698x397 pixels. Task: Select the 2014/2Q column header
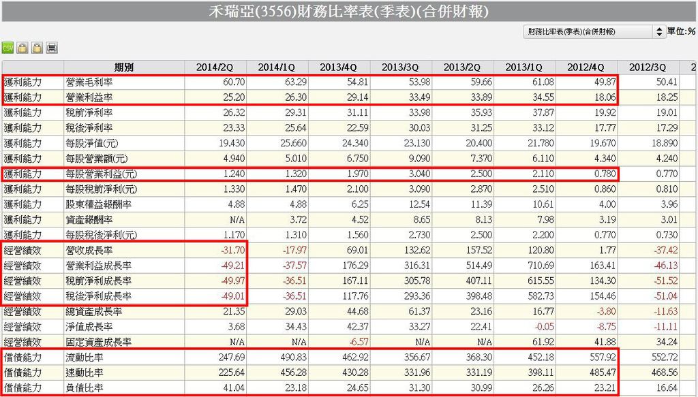coord(215,67)
